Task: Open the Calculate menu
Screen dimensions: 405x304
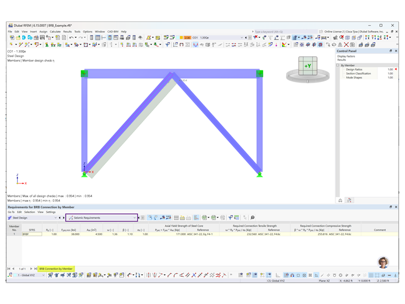Action: pyautogui.click(x=55, y=31)
